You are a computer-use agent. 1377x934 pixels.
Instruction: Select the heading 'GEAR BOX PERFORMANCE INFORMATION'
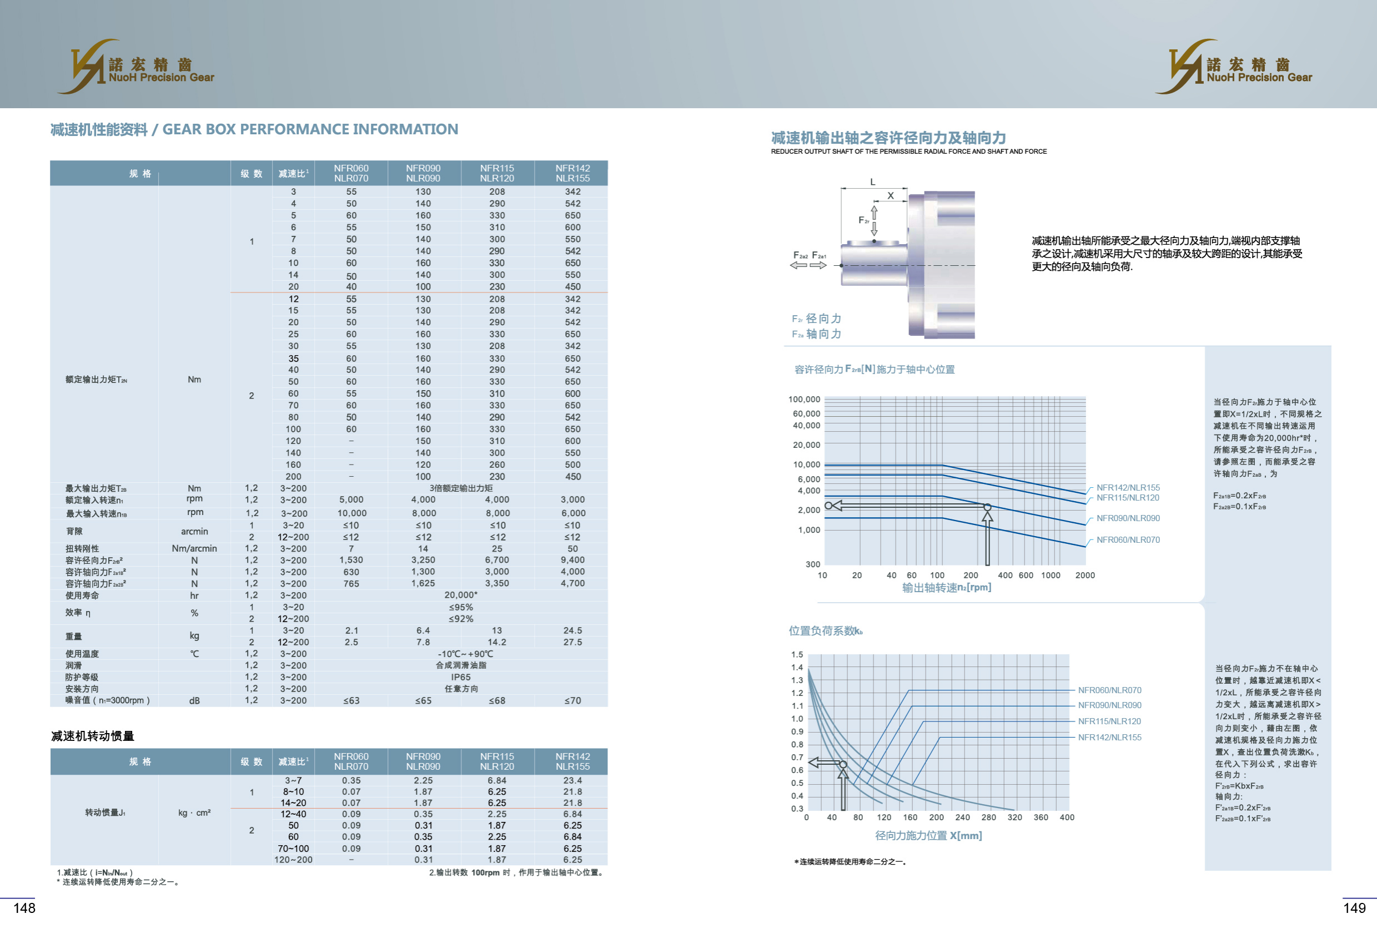point(310,129)
